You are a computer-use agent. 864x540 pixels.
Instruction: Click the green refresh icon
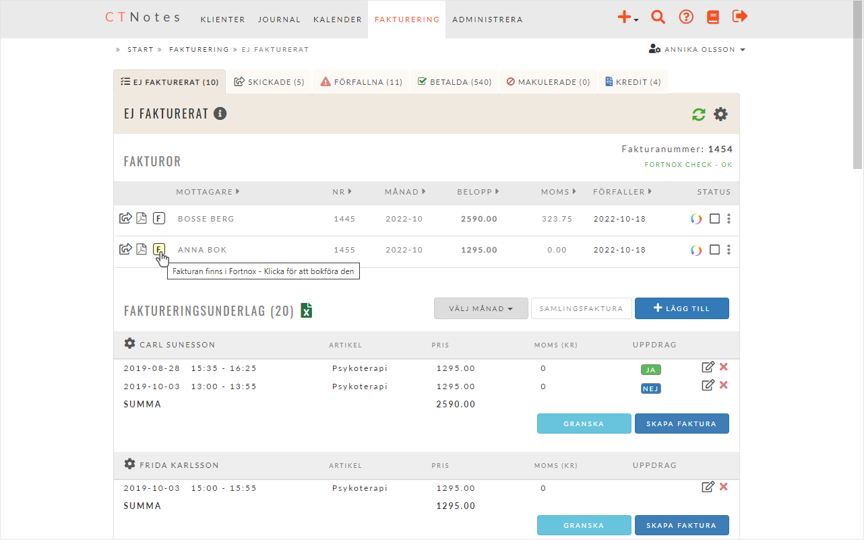click(x=699, y=114)
